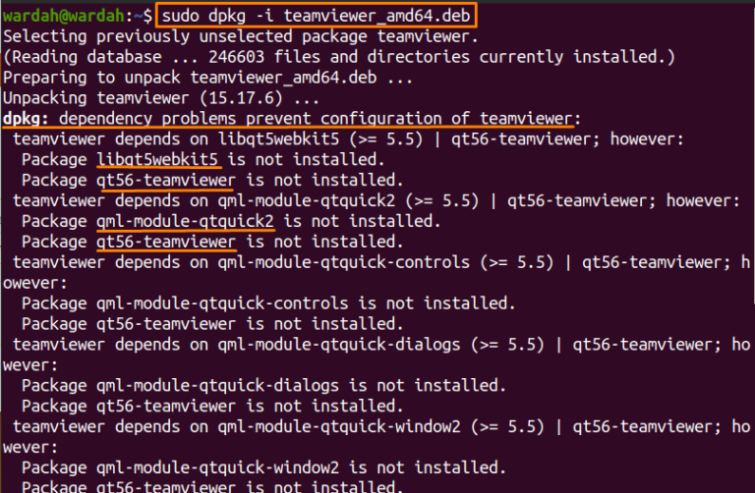Click the 'Preparing to unpack teamviewer_amd64.deb' line
This screenshot has height=493, width=755.
point(207,78)
